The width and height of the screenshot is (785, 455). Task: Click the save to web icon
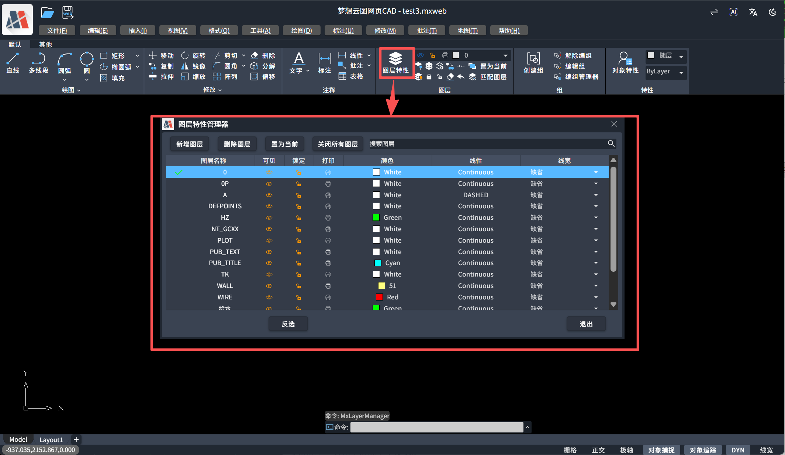68,13
